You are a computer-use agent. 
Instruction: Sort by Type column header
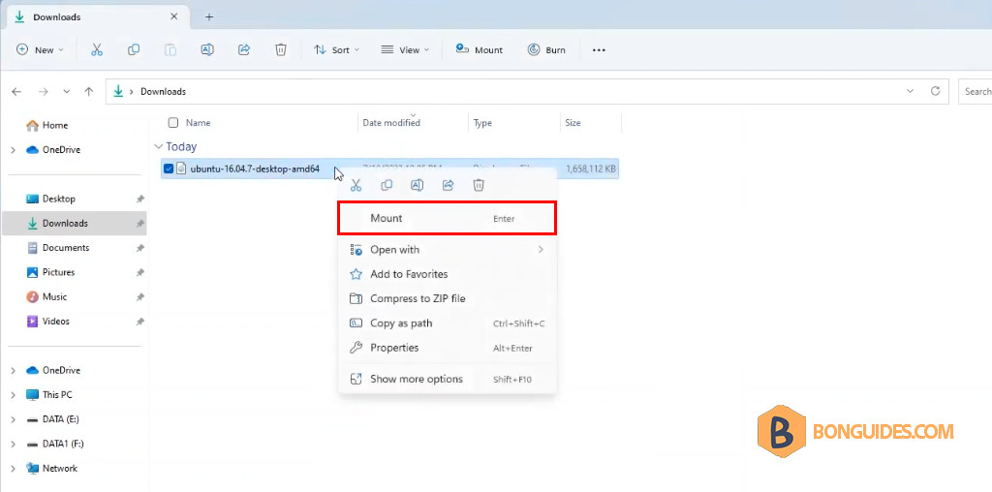(482, 123)
